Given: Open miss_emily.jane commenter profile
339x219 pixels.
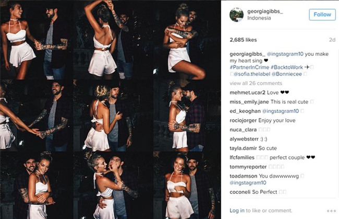Looking at the screenshot, I should coord(249,102).
